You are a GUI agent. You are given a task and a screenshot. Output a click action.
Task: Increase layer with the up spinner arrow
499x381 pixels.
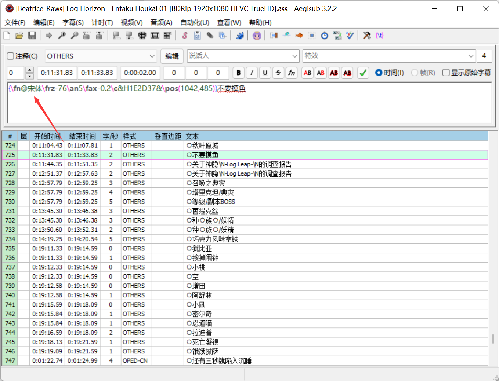[x=30, y=70]
